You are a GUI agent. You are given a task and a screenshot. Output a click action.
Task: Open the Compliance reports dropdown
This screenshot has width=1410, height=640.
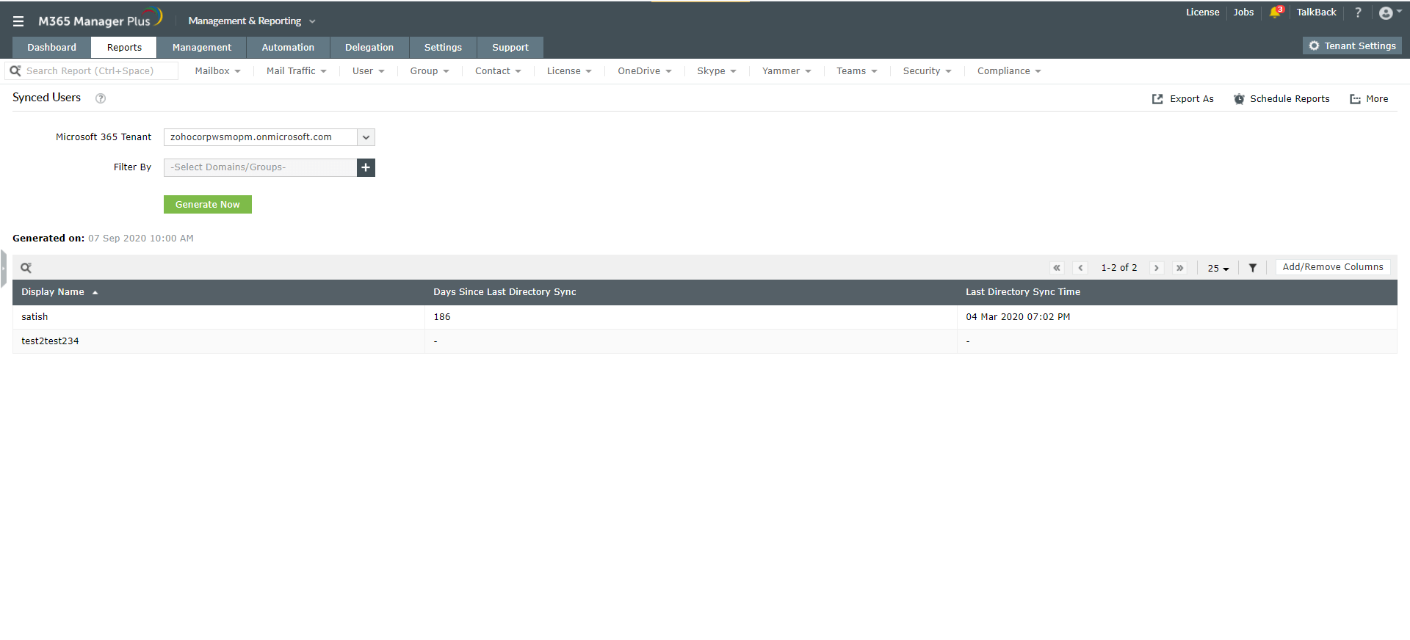(x=1009, y=71)
